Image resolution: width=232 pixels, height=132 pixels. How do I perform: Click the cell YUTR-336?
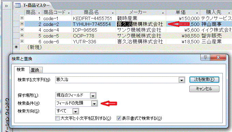pos(94,41)
